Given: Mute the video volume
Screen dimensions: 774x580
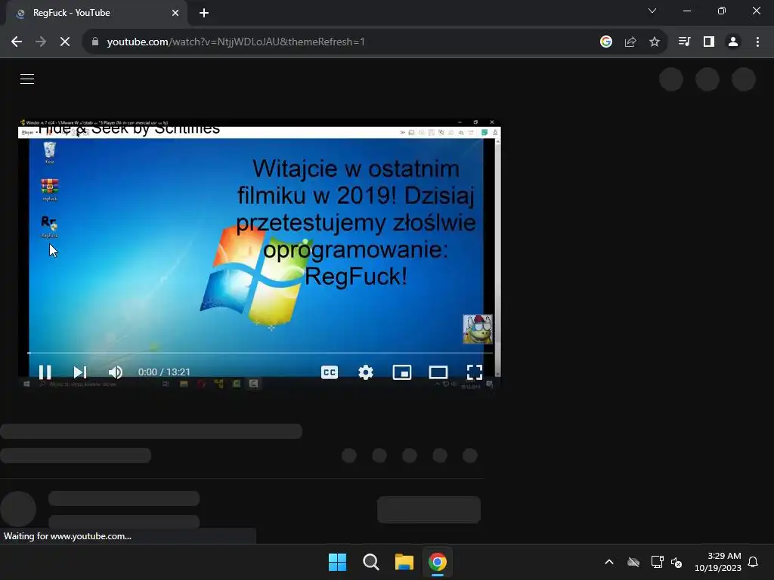Looking at the screenshot, I should point(115,372).
